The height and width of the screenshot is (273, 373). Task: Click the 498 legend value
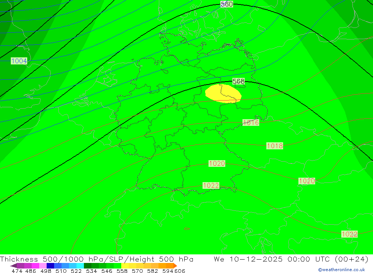(46, 271)
